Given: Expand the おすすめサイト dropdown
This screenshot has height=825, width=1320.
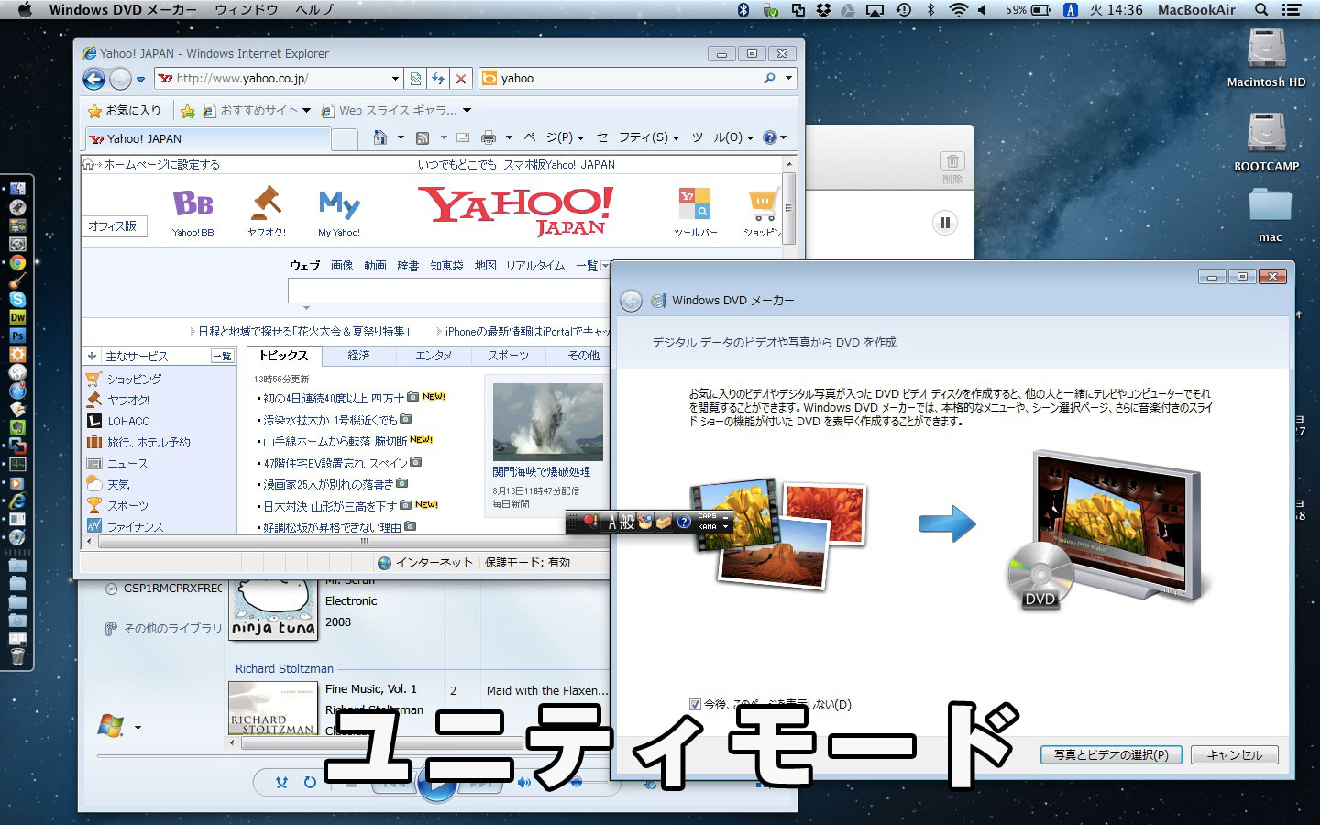Looking at the screenshot, I should 306,111.
